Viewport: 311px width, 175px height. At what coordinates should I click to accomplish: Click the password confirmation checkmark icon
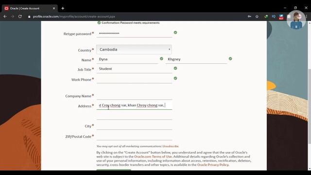[x=99, y=23]
